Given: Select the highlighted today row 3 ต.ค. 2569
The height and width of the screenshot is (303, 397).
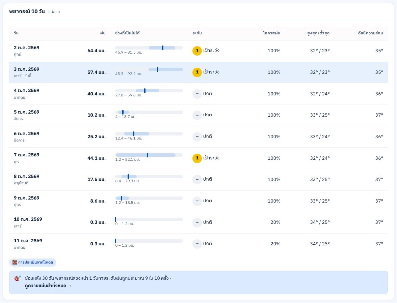Looking at the screenshot, I should 198,72.
